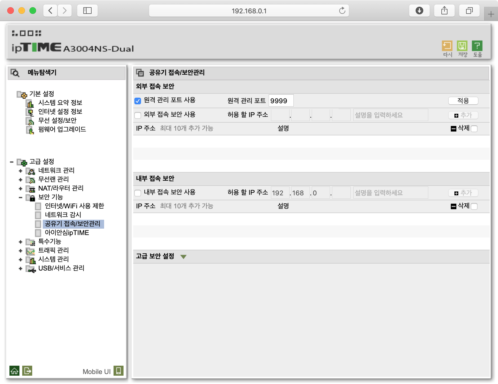Click the 다시 refresh icon
This screenshot has width=498, height=384.
click(447, 46)
